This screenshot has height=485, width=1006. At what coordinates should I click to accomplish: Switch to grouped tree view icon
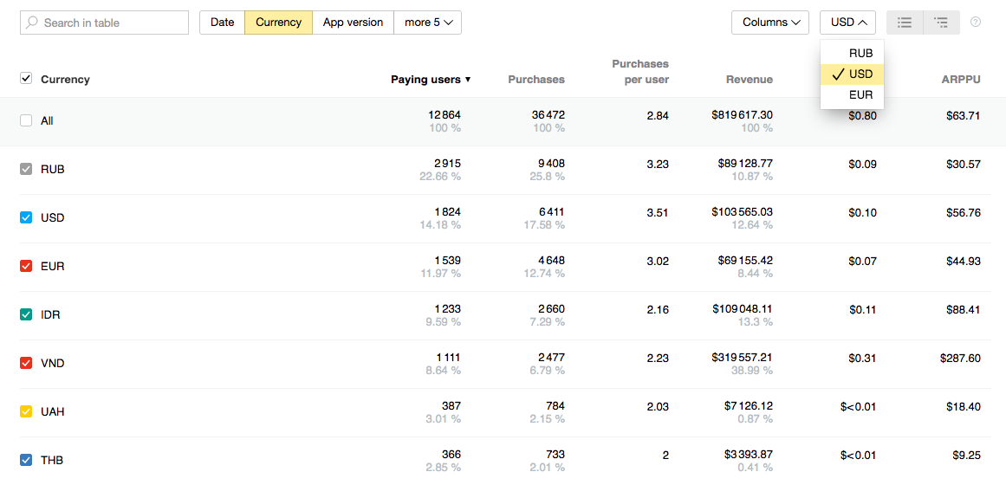[941, 23]
